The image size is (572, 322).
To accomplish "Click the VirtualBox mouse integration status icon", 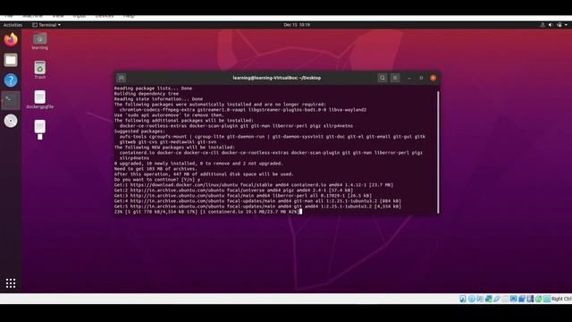I will click(539, 299).
